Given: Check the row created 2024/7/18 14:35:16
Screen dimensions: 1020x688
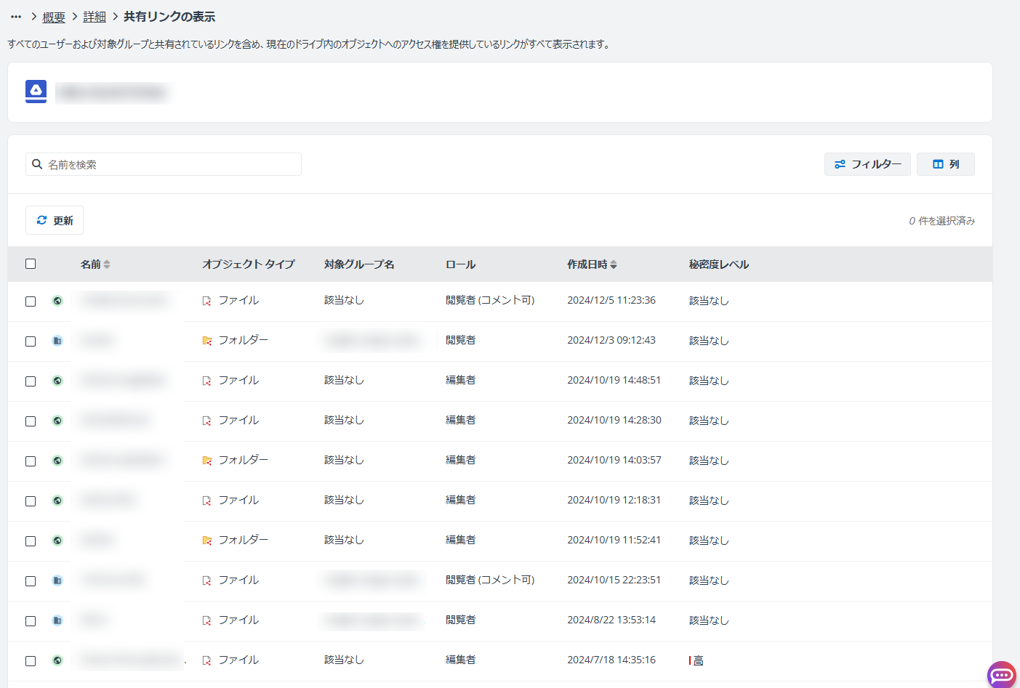Looking at the screenshot, I should pos(31,661).
